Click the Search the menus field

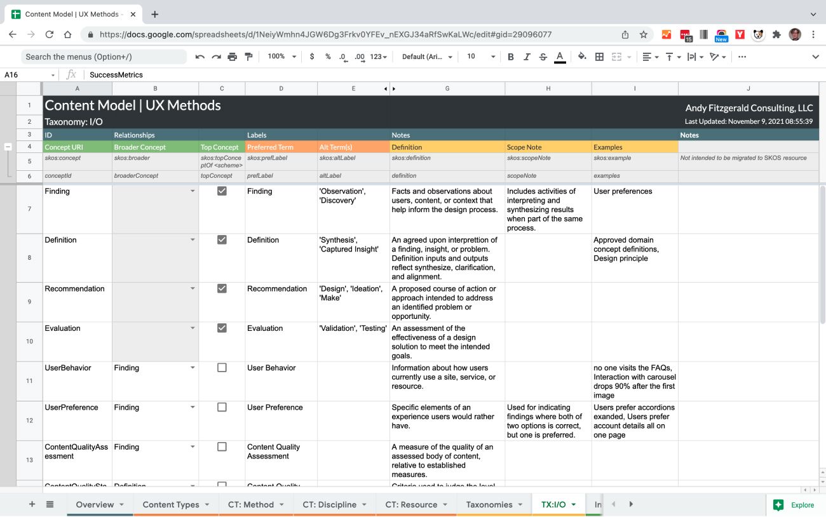pos(104,57)
